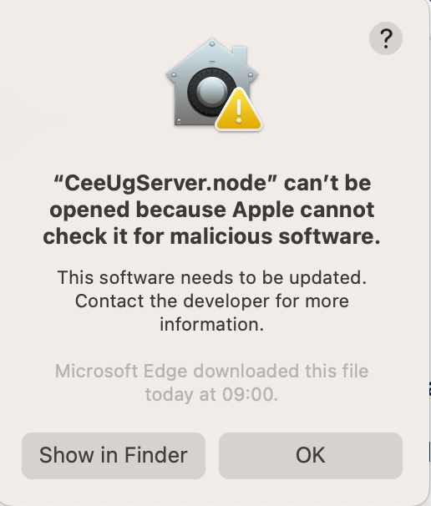Click the safe dial inside the house icon
The height and width of the screenshot is (506, 431).
tap(211, 92)
